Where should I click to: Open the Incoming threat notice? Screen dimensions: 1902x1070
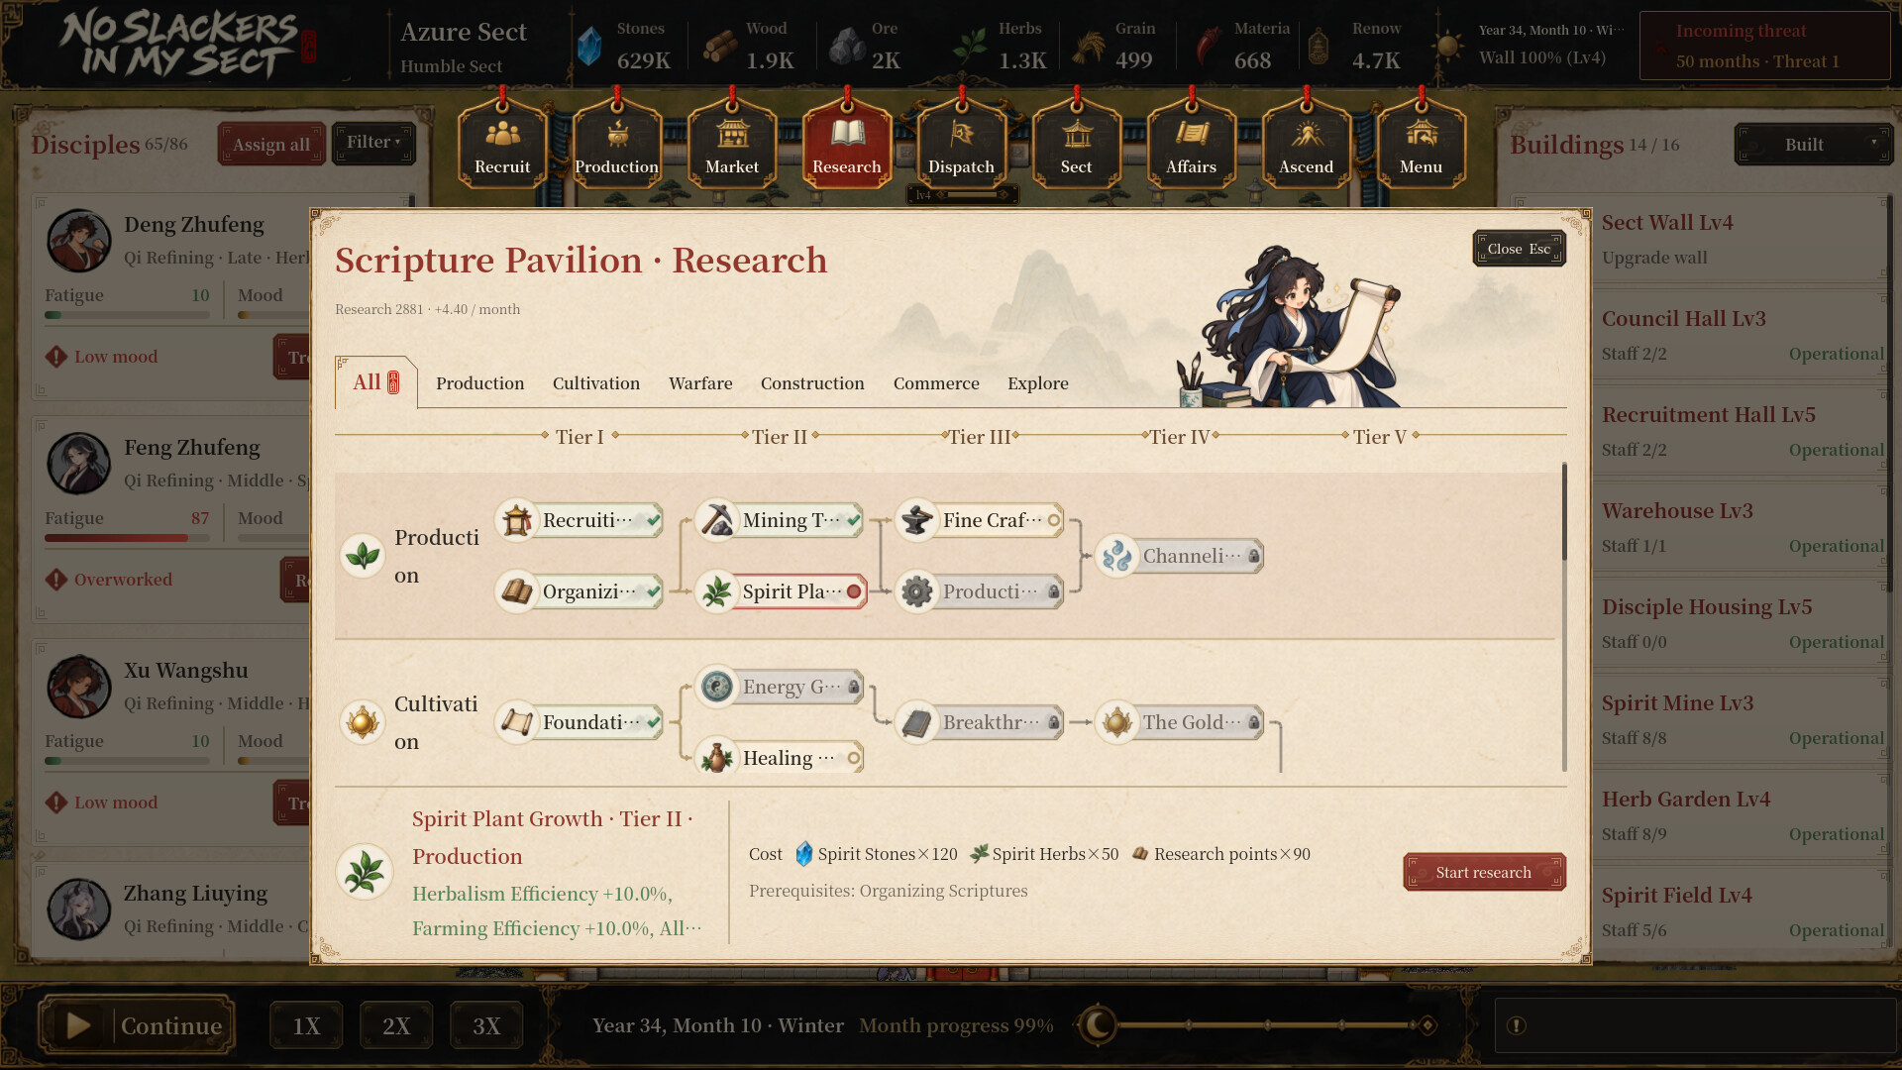tap(1764, 46)
